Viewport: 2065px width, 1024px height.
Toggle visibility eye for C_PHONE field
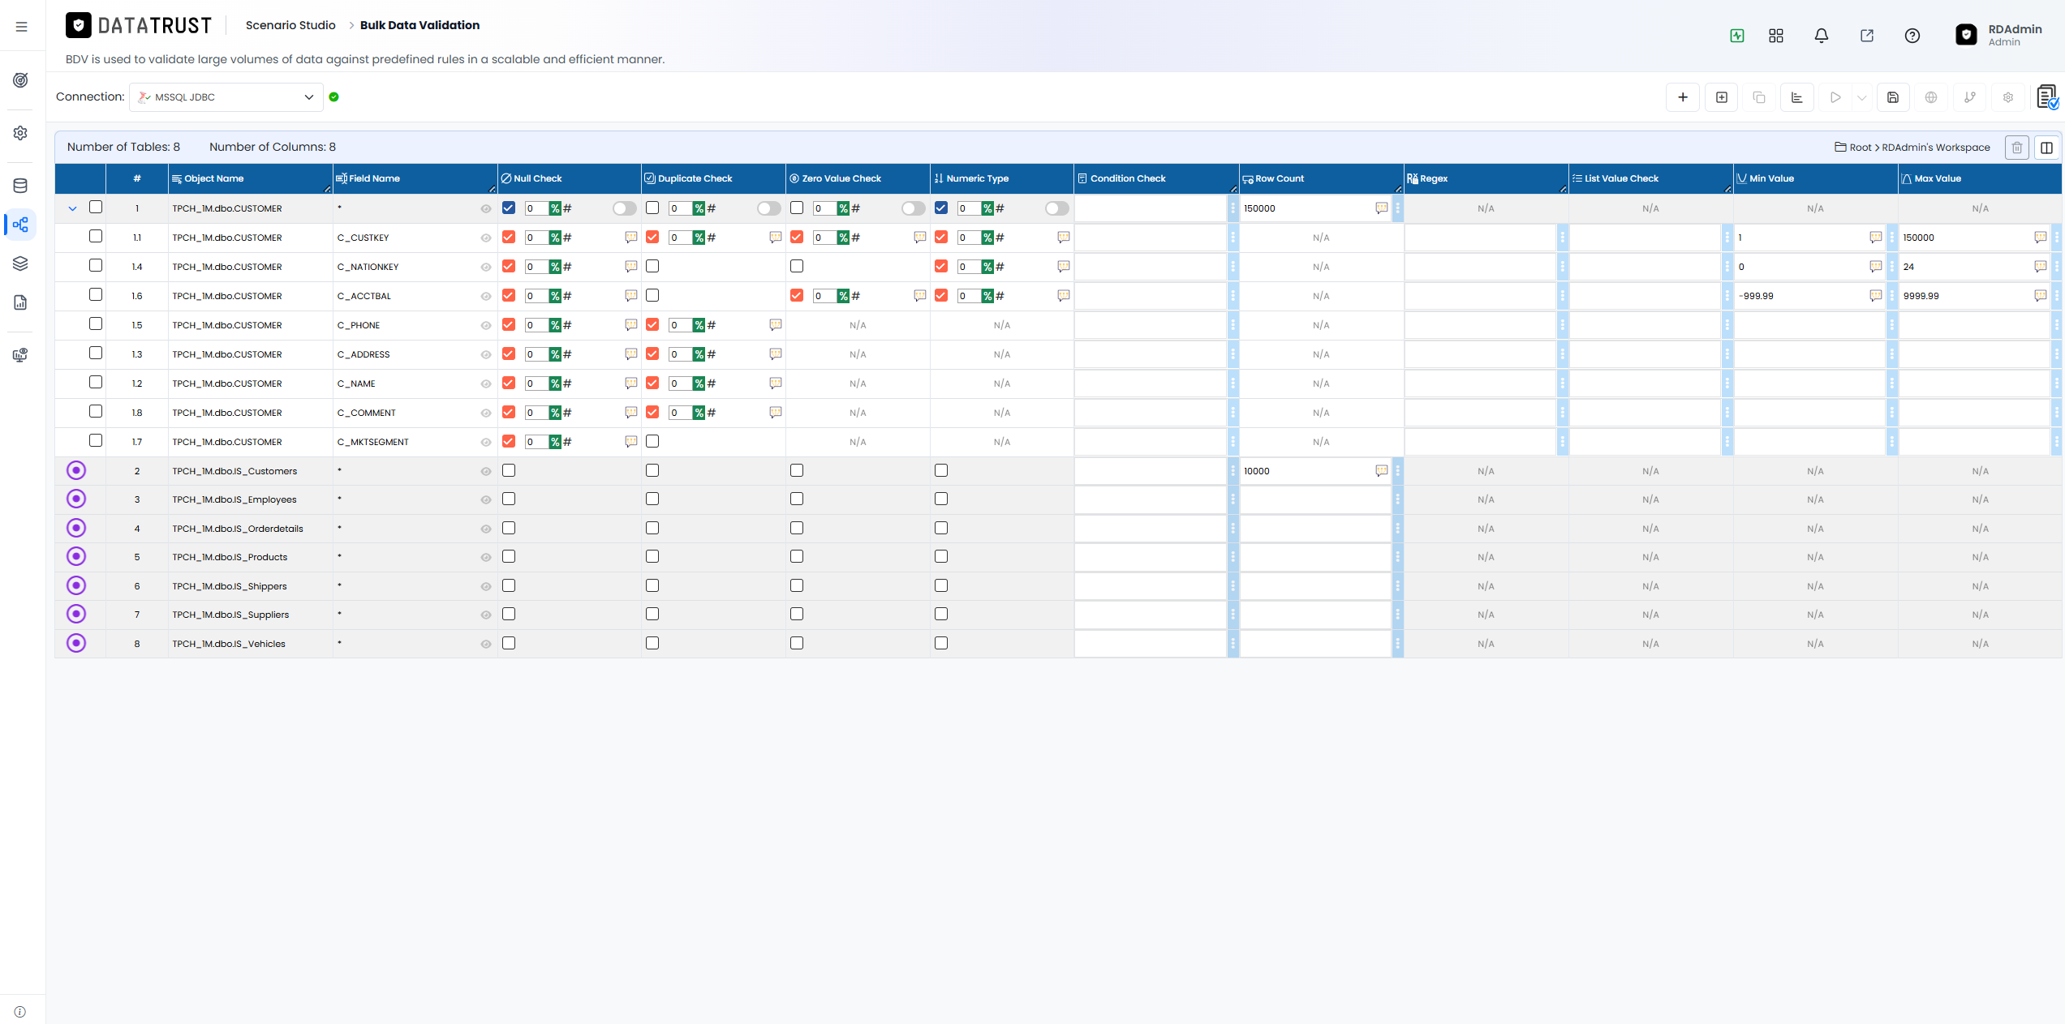click(x=486, y=325)
